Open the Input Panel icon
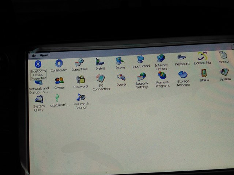Screen dimensions: 234x175 pos(140,59)
